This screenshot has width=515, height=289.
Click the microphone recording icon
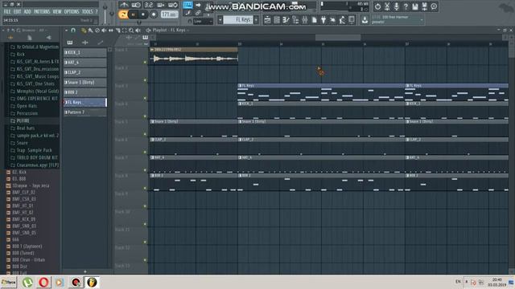pos(397,6)
